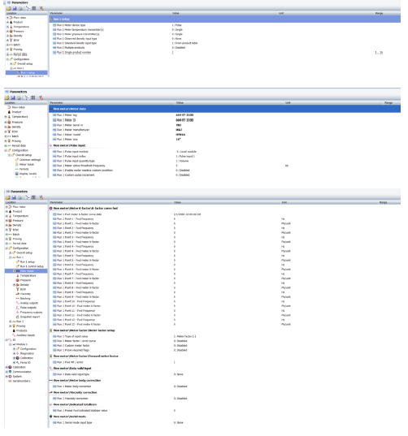The height and width of the screenshot is (436, 408).
Task: Open the Frequency outputs icon
Action: (18, 313)
